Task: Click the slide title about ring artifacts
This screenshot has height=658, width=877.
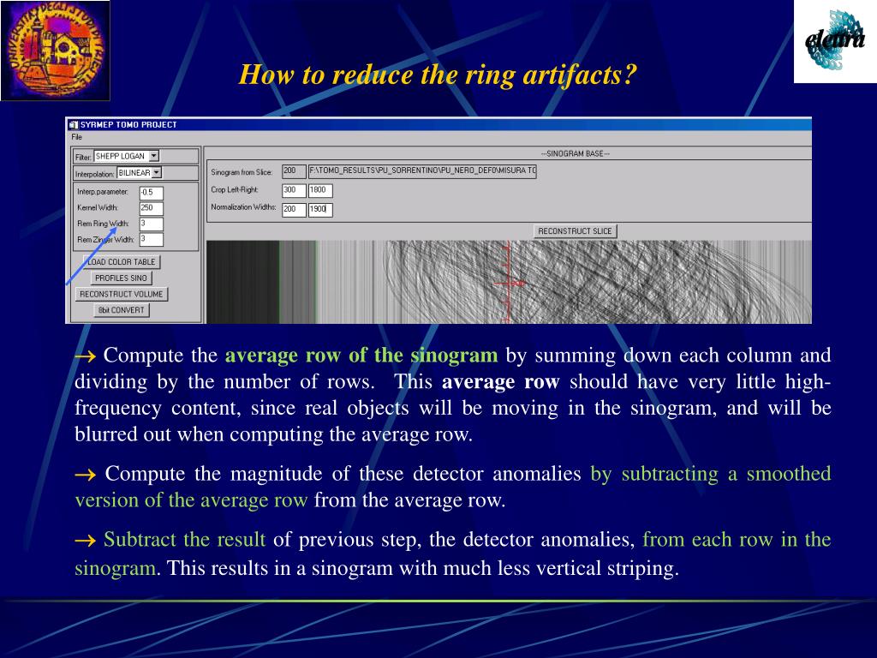Action: pos(438,75)
